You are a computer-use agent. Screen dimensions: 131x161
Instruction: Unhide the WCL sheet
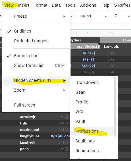(92, 112)
